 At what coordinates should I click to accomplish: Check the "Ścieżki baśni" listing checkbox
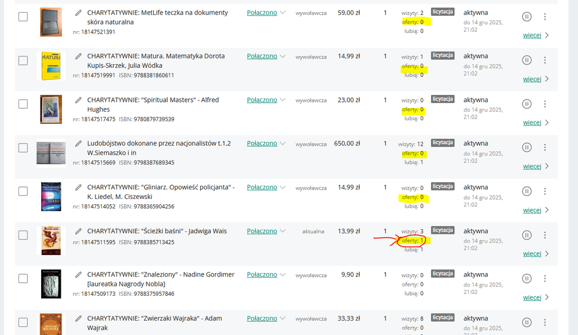coord(23,235)
